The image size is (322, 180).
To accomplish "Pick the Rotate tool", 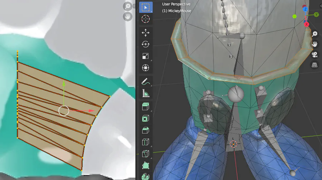I will click(x=146, y=44).
